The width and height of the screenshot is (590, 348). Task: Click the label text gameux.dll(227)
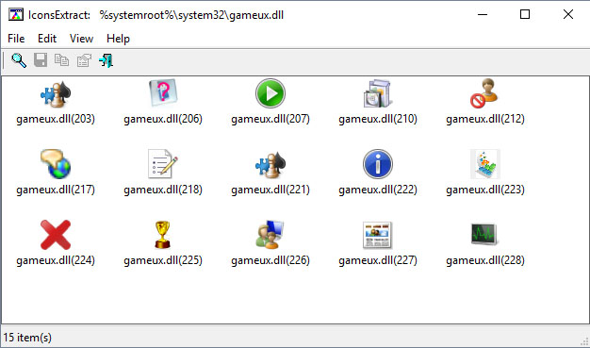point(378,260)
